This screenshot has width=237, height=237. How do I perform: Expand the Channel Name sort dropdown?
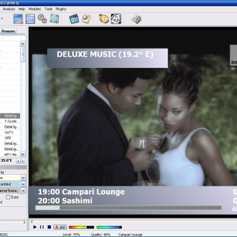click(x=23, y=191)
